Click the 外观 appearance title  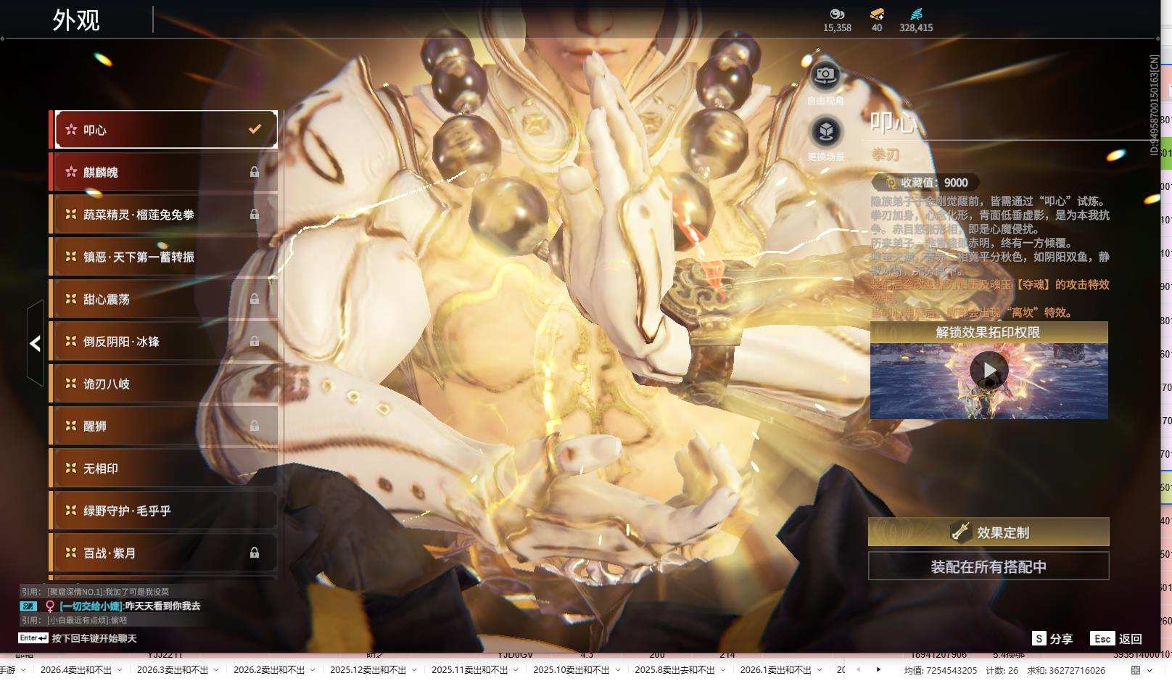[76, 20]
